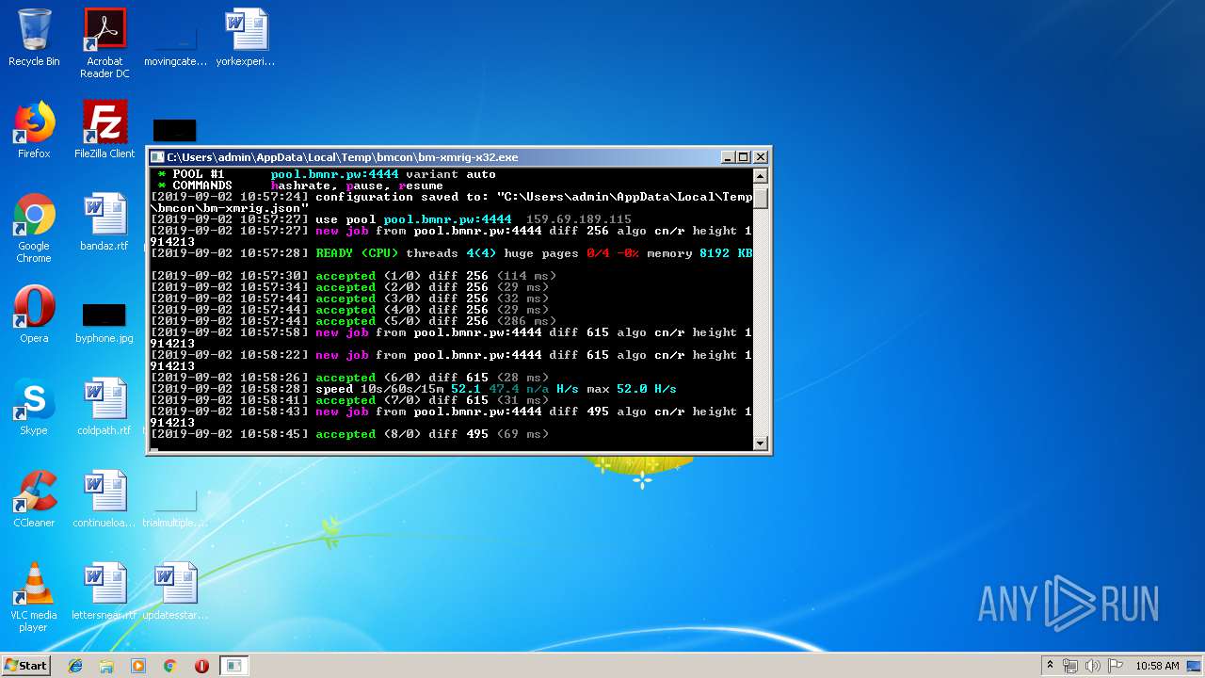Screen dimensions: 1205x678
Task: Open bandaz.rtf document icon
Action: 104,222
